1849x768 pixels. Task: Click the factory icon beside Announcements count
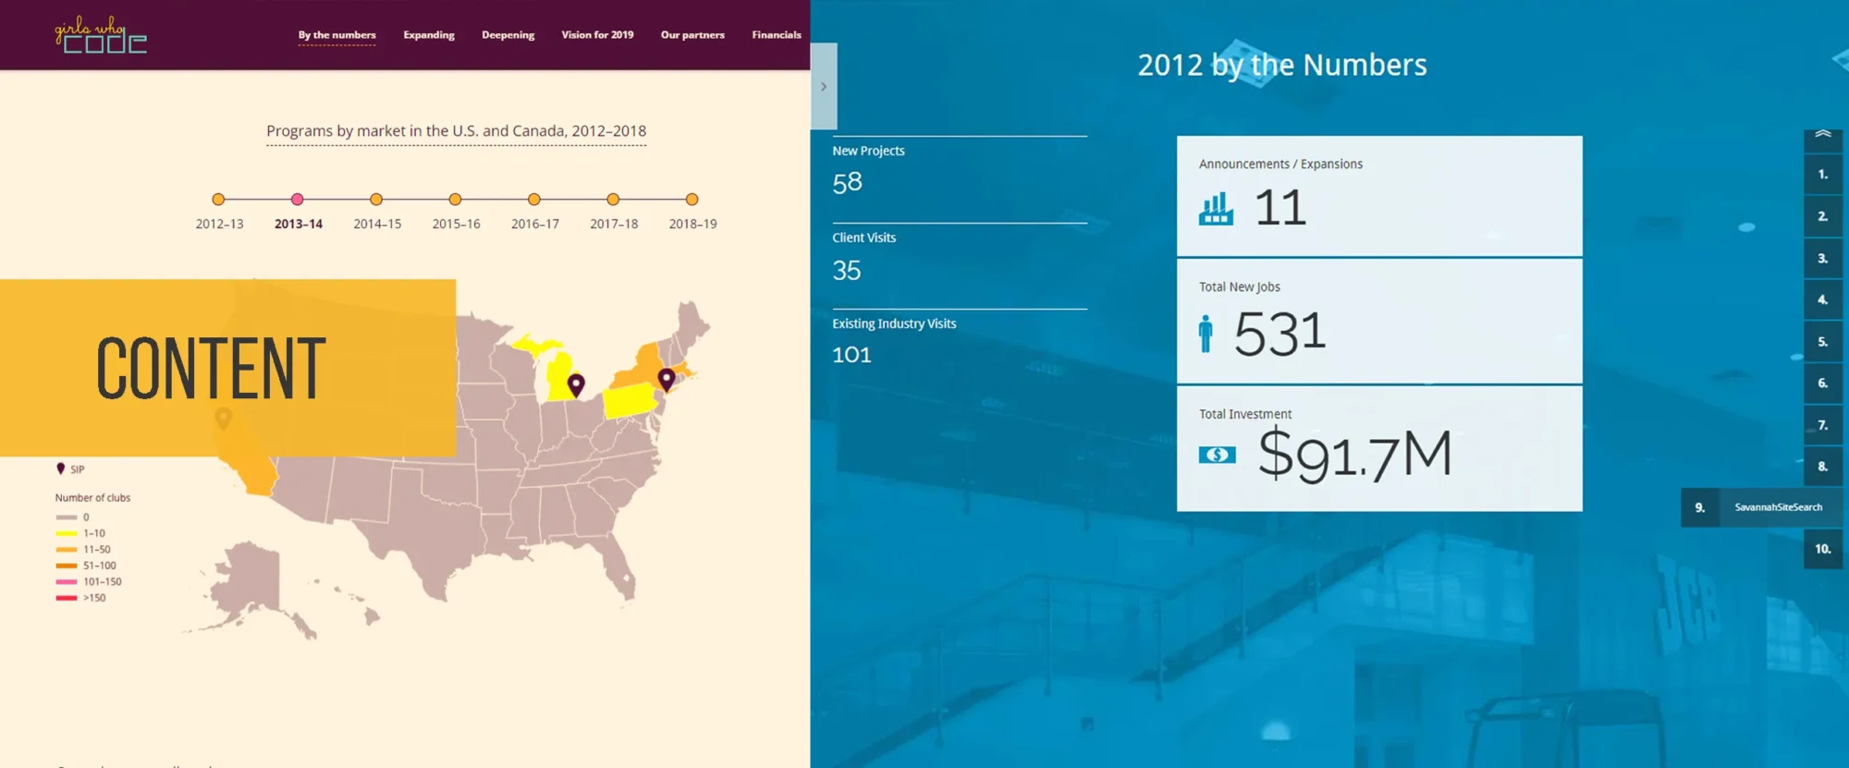1216,209
